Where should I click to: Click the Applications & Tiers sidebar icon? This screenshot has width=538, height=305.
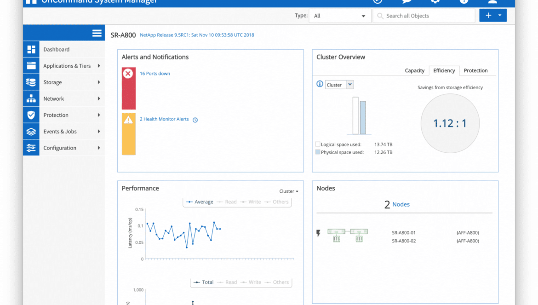point(31,66)
